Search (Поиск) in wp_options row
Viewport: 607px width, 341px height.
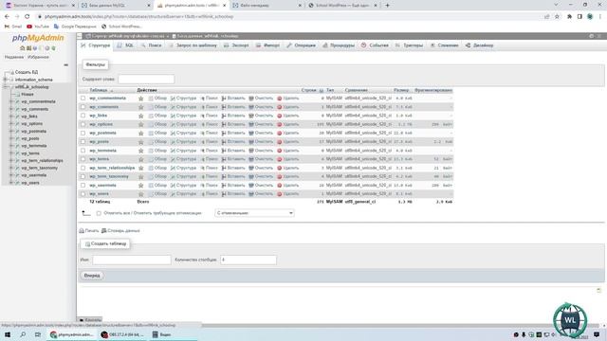click(209, 124)
